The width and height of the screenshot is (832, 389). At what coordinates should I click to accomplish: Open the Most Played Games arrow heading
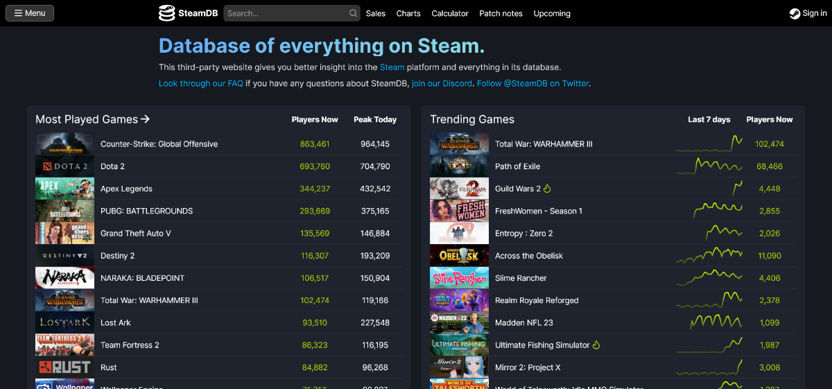[93, 119]
